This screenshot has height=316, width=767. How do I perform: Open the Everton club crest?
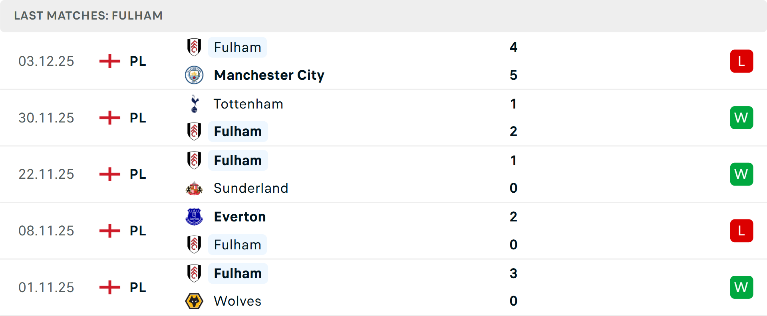(195, 217)
